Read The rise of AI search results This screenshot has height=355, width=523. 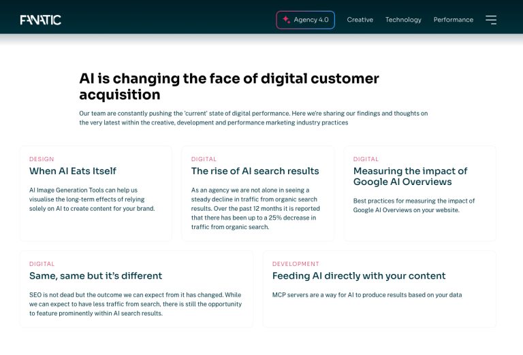pos(255,171)
